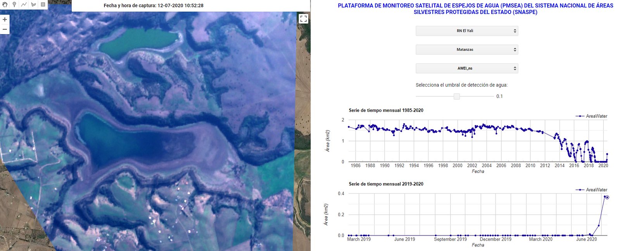The image size is (620, 251).
Task: Select the hand pan tool
Action: tap(5, 5)
